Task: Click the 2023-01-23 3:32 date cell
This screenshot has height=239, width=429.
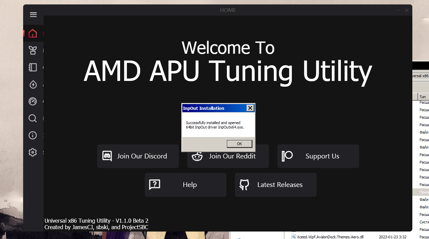Action: point(393,237)
